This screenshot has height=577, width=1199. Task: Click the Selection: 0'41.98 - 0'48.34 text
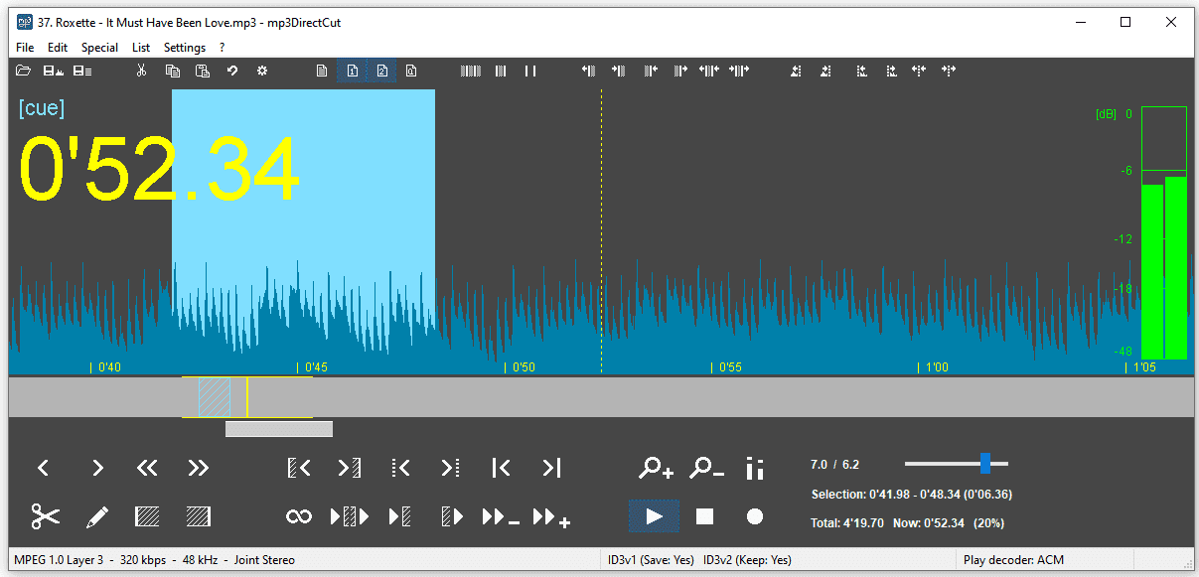(x=912, y=494)
